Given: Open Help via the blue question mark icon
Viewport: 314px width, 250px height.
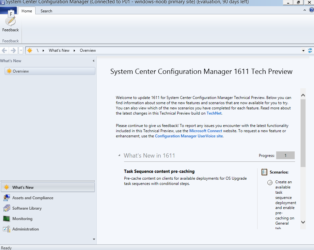Looking at the screenshot, I should [x=312, y=10].
